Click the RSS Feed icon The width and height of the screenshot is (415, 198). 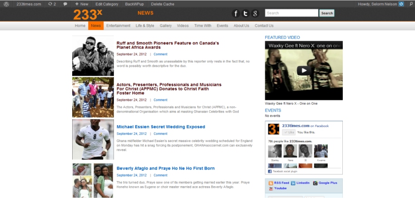coord(271,183)
